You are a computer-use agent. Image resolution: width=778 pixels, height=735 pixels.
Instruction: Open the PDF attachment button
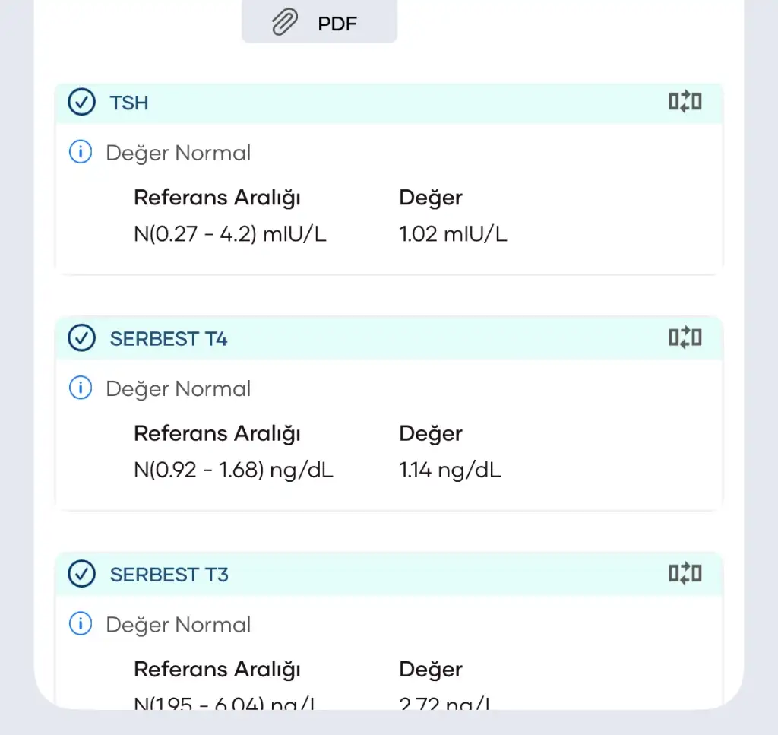(319, 23)
